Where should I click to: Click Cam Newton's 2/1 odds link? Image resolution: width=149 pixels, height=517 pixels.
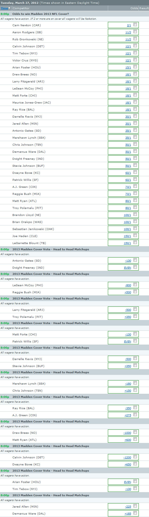[x=129, y=25]
